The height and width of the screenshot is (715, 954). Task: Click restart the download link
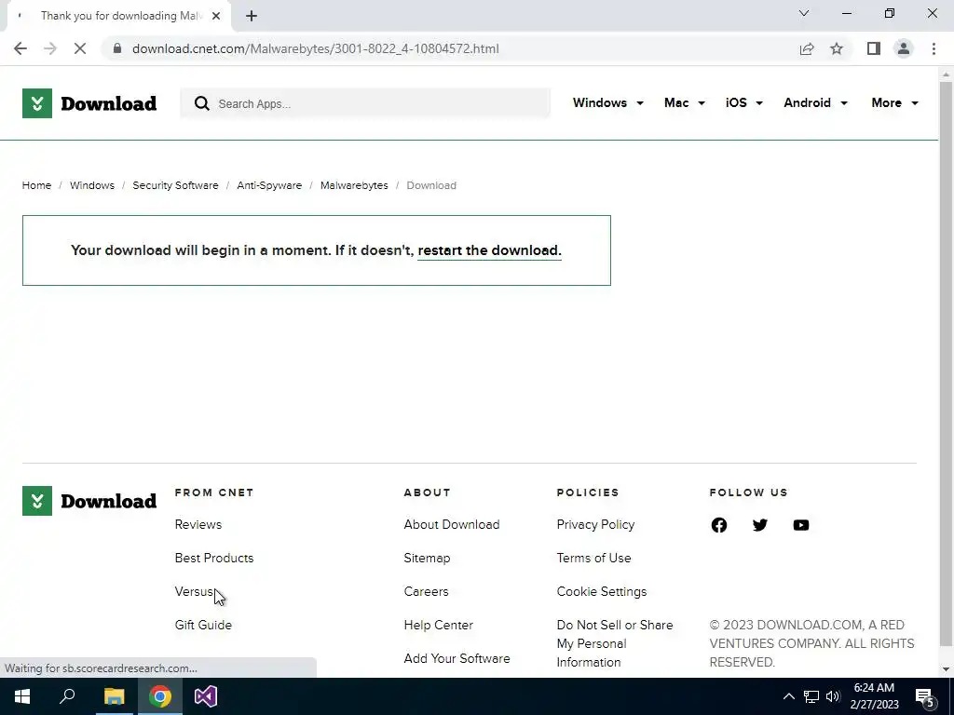point(489,250)
